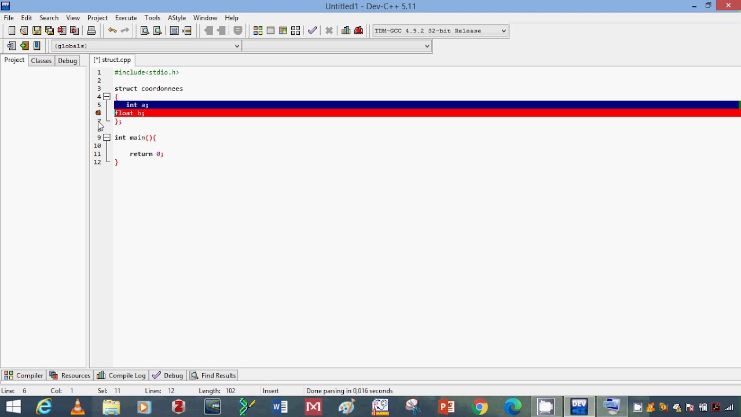741x417 pixels.
Task: Open the TDM-GCC compiler set dropdown
Action: [x=441, y=31]
